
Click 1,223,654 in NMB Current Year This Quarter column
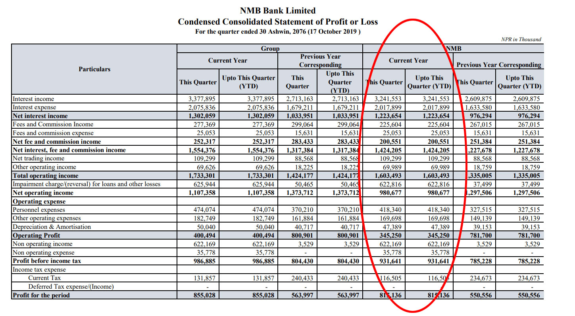pos(388,116)
